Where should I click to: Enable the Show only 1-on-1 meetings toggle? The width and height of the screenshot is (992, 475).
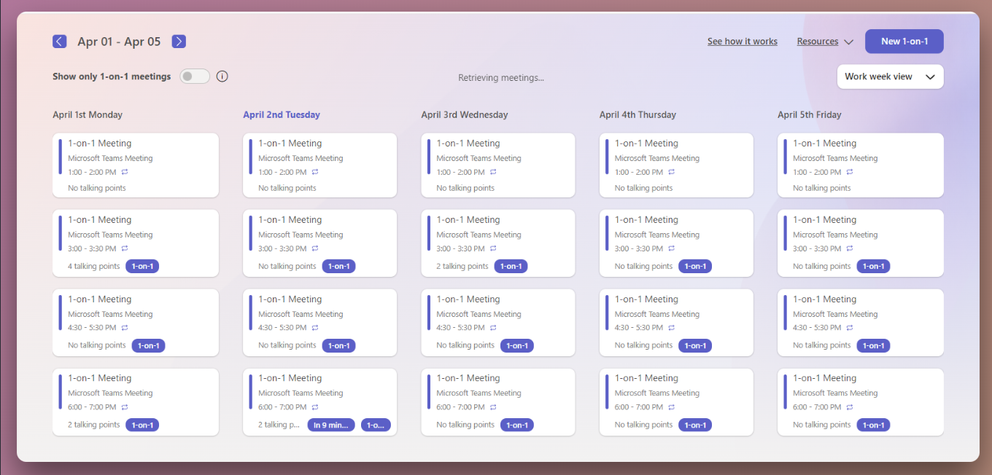195,76
